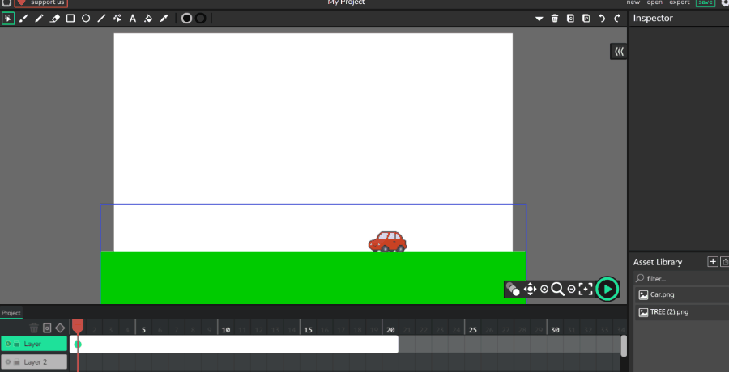Collapse the Inspector panel with chevrons
The width and height of the screenshot is (729, 372).
pos(619,52)
